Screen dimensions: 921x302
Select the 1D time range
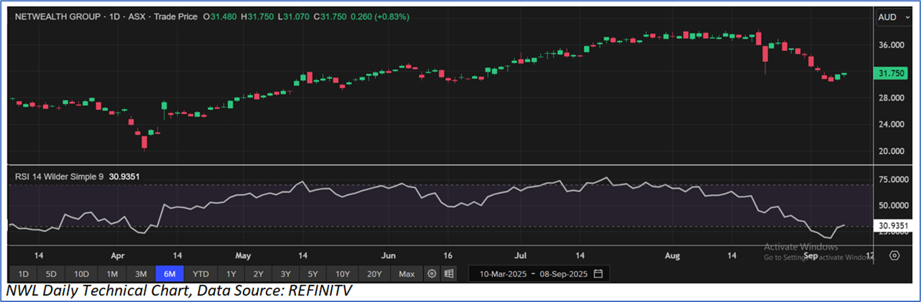click(x=23, y=274)
